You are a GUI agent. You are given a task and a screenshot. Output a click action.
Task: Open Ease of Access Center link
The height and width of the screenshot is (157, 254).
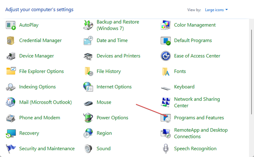click(197, 56)
